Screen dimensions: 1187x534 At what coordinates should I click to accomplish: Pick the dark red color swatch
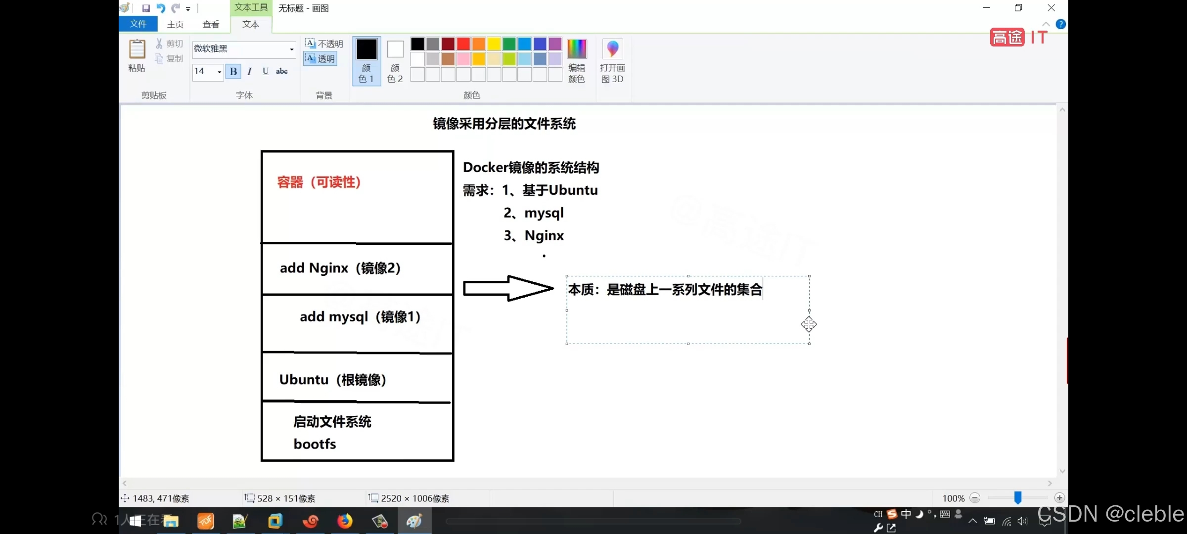(448, 44)
